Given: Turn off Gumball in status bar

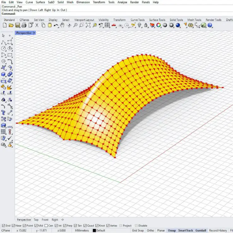Looking at the screenshot, I should click(x=200, y=230).
